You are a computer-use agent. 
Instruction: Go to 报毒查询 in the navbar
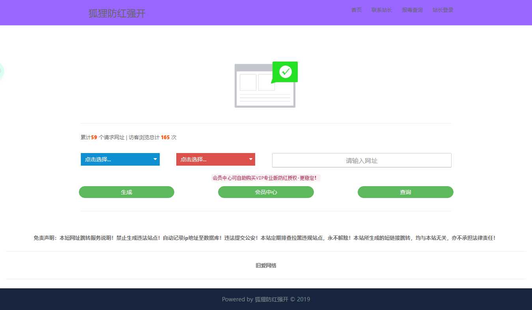[x=412, y=10]
